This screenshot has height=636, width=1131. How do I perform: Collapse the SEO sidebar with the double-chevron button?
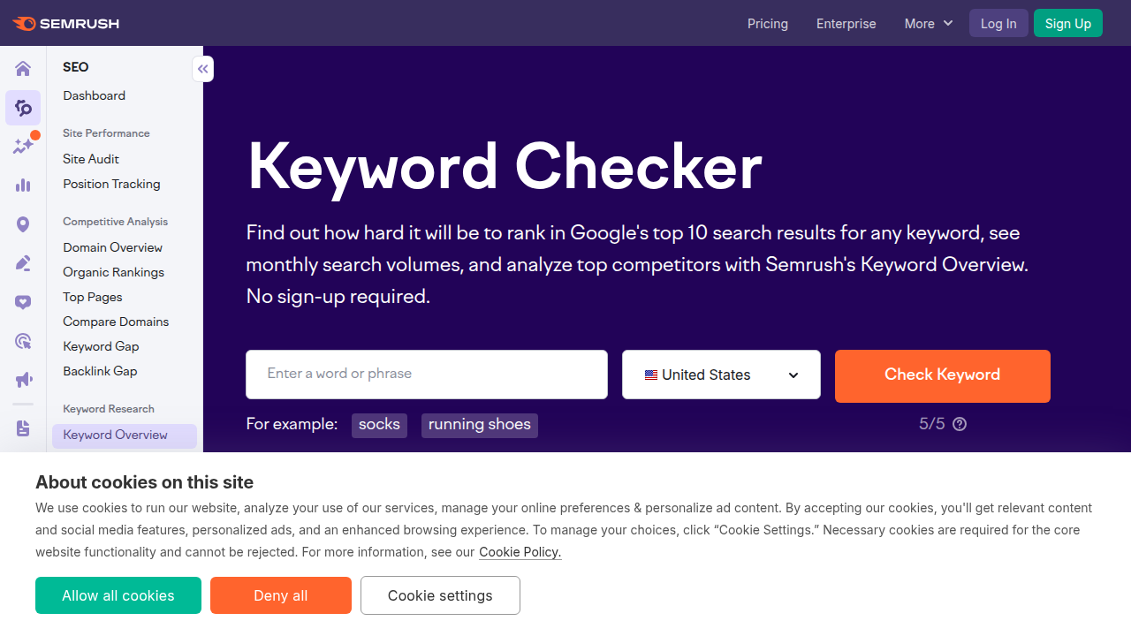(x=202, y=68)
